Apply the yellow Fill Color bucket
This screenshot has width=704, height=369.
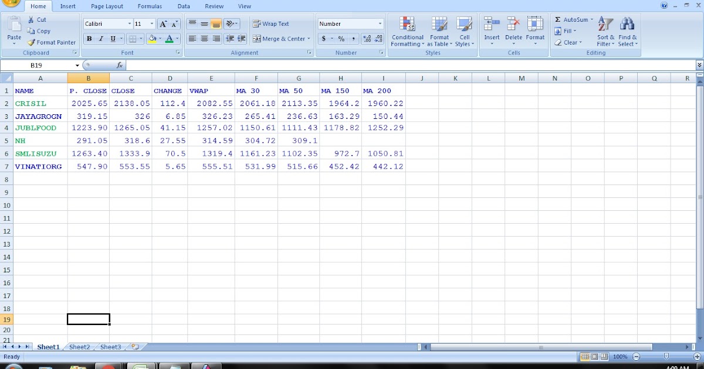pos(153,39)
